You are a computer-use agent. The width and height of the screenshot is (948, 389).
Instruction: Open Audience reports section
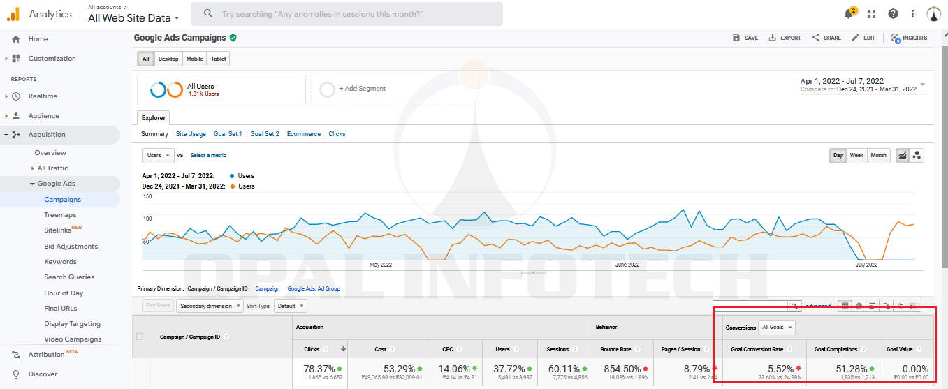pos(43,116)
